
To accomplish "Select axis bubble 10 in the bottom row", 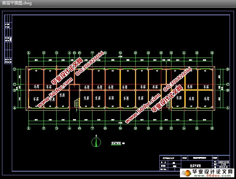I will (135, 129).
